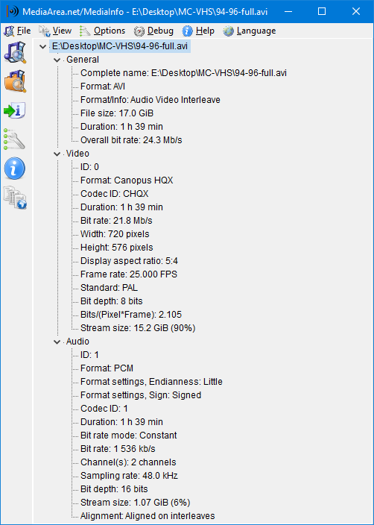Click the Open Folder sidebar icon
The image size is (374, 525).
15,81
